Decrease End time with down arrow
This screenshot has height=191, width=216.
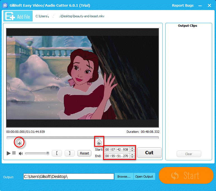coord(132,157)
